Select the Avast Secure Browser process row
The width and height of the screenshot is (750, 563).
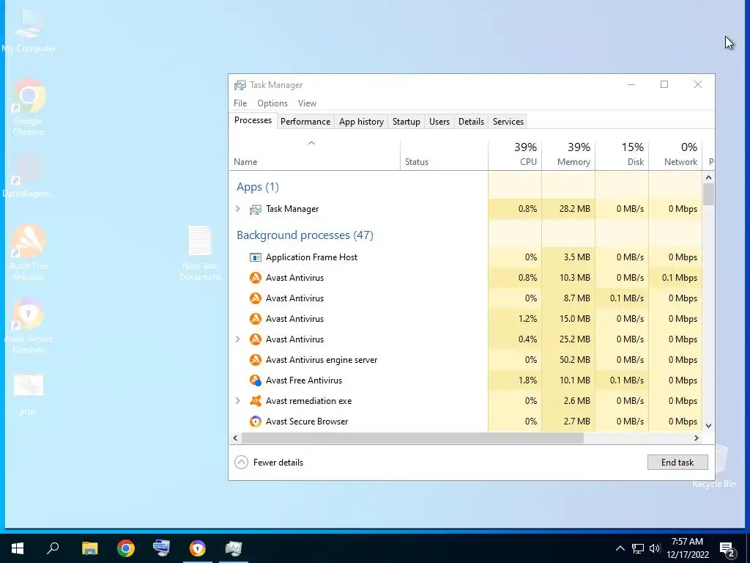466,422
